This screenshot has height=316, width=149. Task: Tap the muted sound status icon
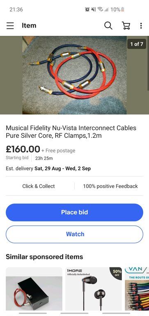(x=93, y=9)
